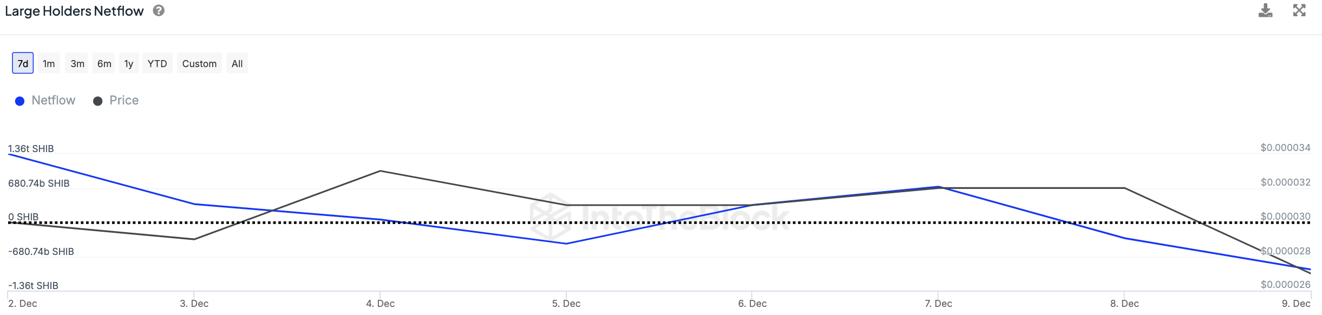The height and width of the screenshot is (315, 1322).
Task: Click the Large Holders Netflow title
Action: [x=74, y=11]
